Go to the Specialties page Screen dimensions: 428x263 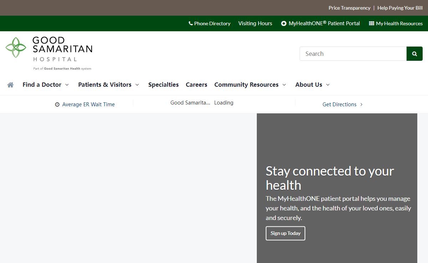[x=163, y=85]
